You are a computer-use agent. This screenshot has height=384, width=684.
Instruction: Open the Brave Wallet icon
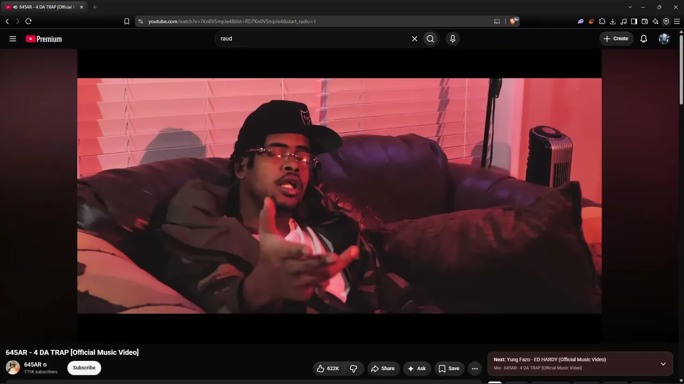[645, 21]
